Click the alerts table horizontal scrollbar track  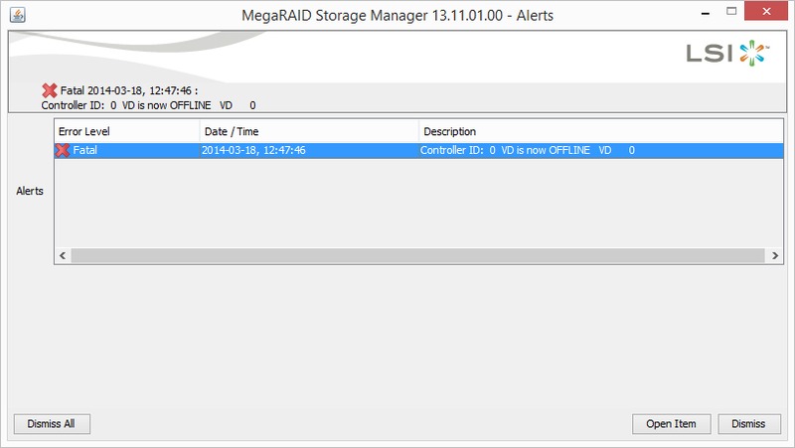click(417, 255)
